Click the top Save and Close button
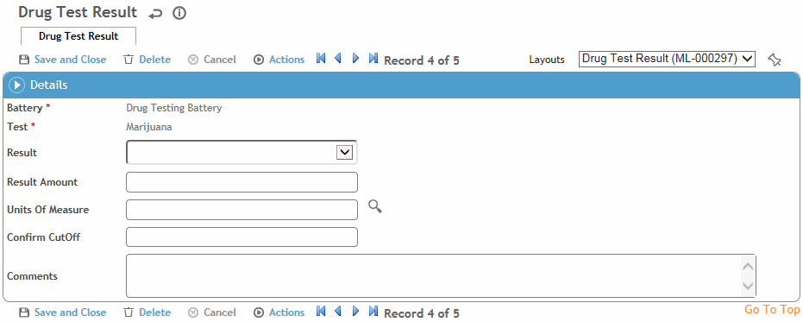 click(x=62, y=60)
